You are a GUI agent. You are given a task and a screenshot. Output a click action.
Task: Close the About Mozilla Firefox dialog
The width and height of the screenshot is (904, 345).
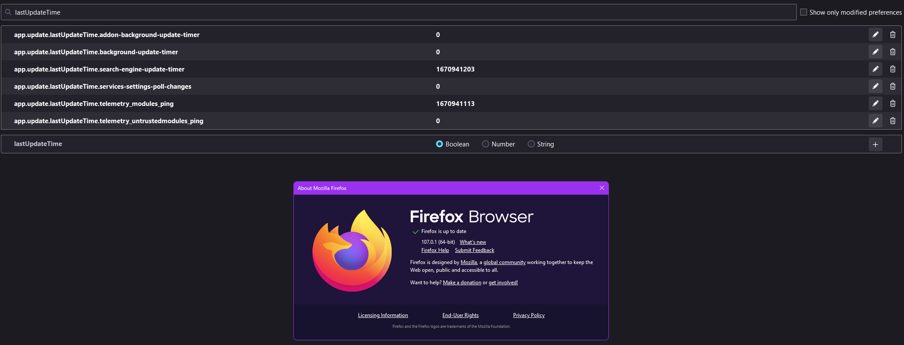pyautogui.click(x=602, y=188)
